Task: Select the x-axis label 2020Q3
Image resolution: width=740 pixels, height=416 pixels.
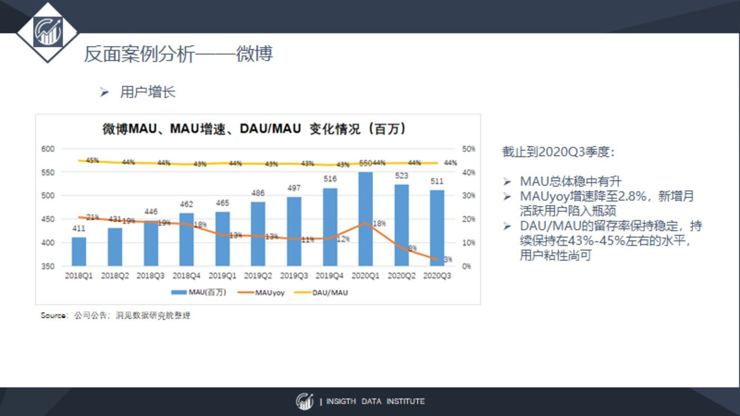Action: point(437,276)
